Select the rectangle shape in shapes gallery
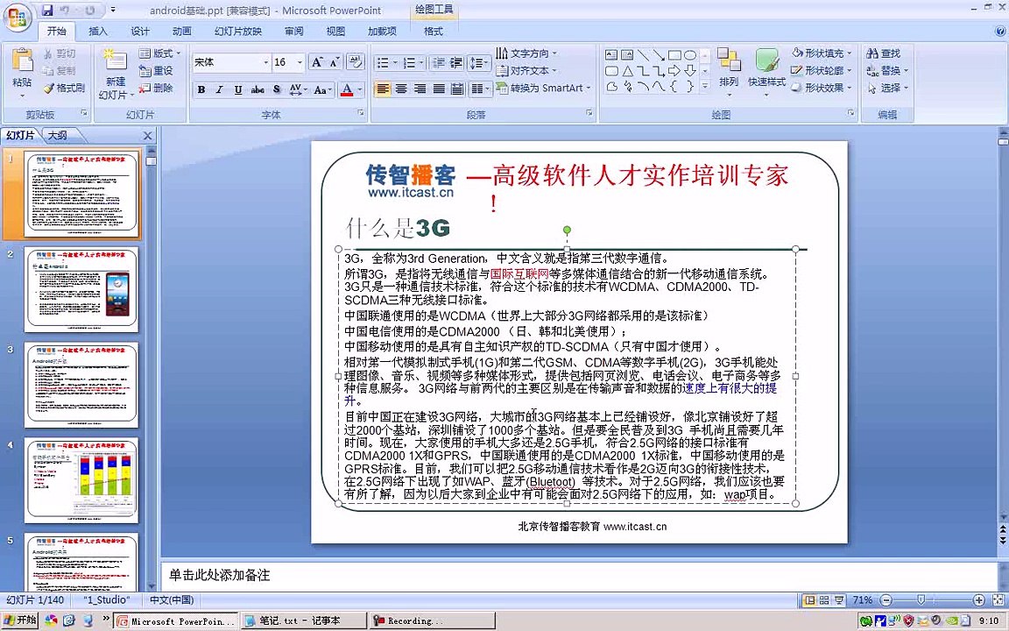Image resolution: width=1009 pixels, height=631 pixels. click(674, 54)
